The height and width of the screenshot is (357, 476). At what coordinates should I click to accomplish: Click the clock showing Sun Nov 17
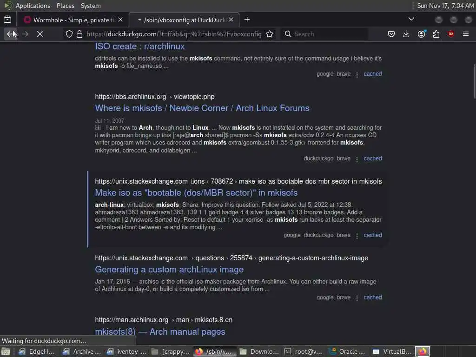(445, 6)
